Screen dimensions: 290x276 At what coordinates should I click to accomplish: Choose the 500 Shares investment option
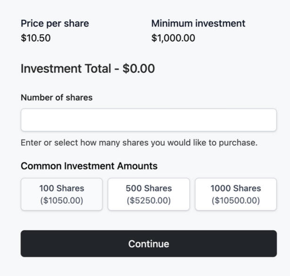click(x=149, y=195)
